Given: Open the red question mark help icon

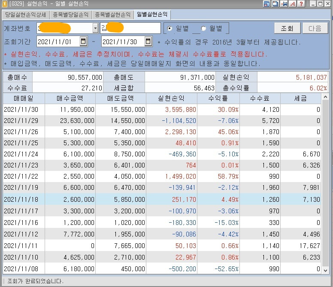Looking at the screenshot, I should (x=301, y=3).
